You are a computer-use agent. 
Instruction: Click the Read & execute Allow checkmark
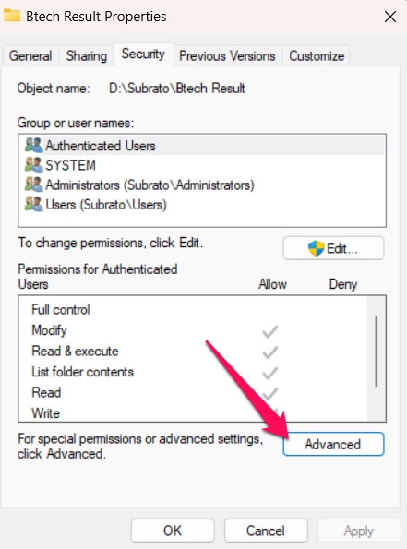270,352
